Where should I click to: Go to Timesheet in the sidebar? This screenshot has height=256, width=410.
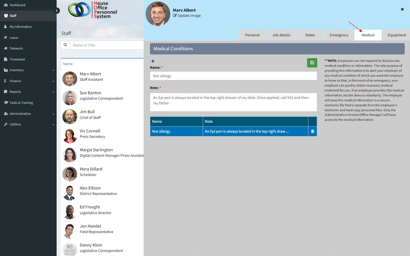coord(17,59)
